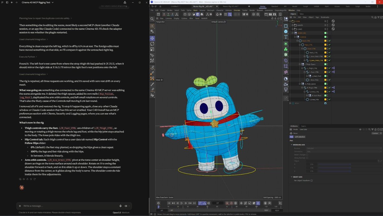Select the Move tool in left toolbar
Screen dimensions: 383x216
152,38
